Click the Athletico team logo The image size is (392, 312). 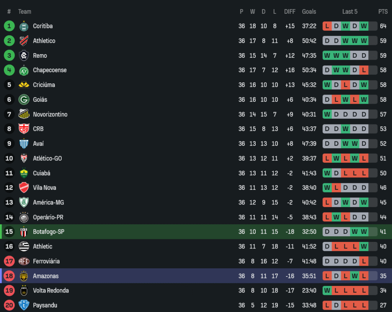pos(24,41)
